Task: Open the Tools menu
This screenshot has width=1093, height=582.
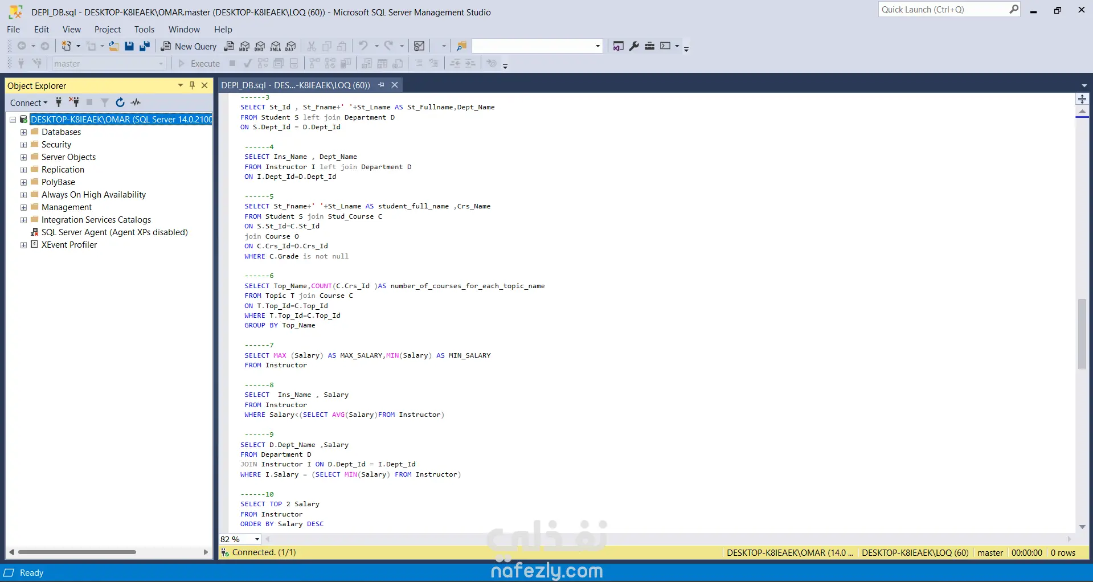Action: [x=144, y=30]
